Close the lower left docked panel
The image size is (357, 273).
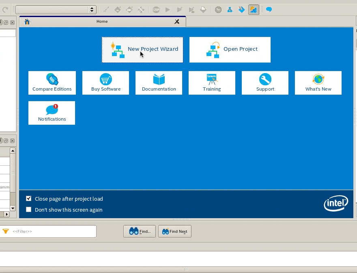[12, 141]
